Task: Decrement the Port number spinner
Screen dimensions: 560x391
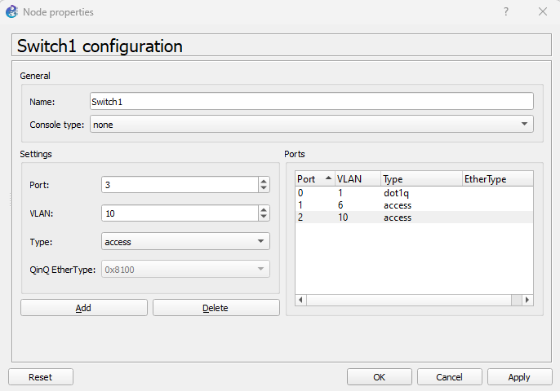Action: (x=263, y=189)
